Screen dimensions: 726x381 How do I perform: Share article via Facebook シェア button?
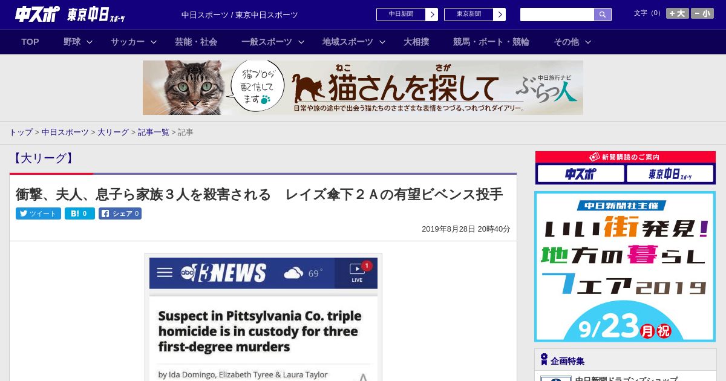[x=120, y=213]
